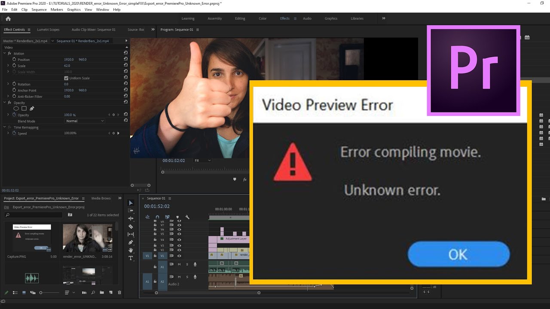
Task: Toggle Linked Selection in timeline
Action: coord(167,217)
